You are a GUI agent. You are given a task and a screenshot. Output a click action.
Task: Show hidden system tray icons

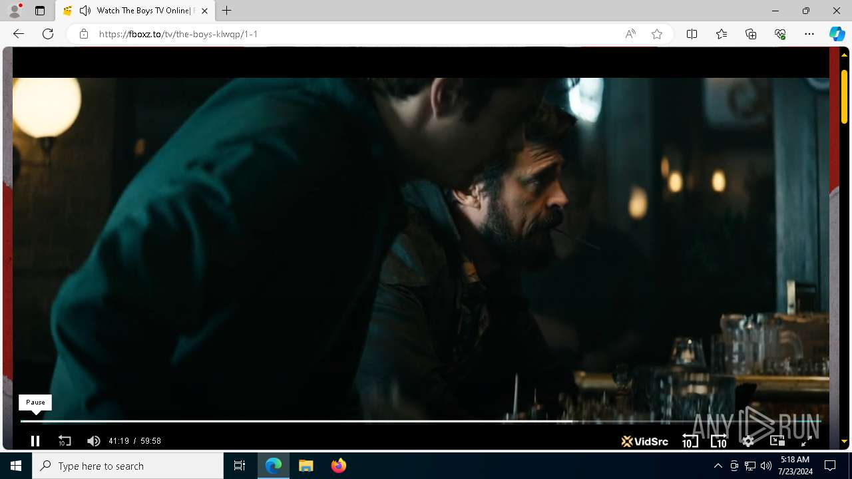click(x=718, y=466)
